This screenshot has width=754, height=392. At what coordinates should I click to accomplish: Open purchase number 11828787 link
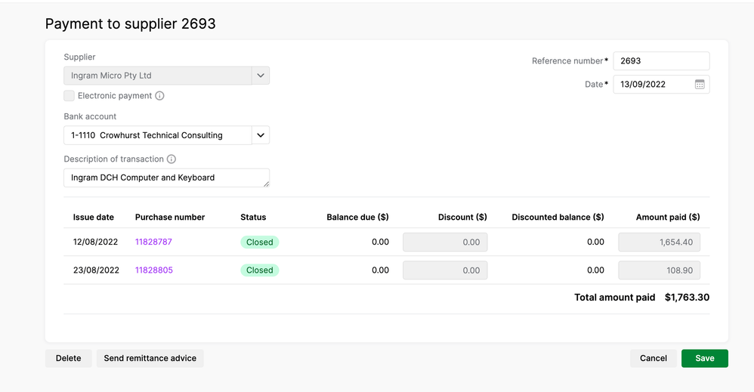(x=153, y=242)
